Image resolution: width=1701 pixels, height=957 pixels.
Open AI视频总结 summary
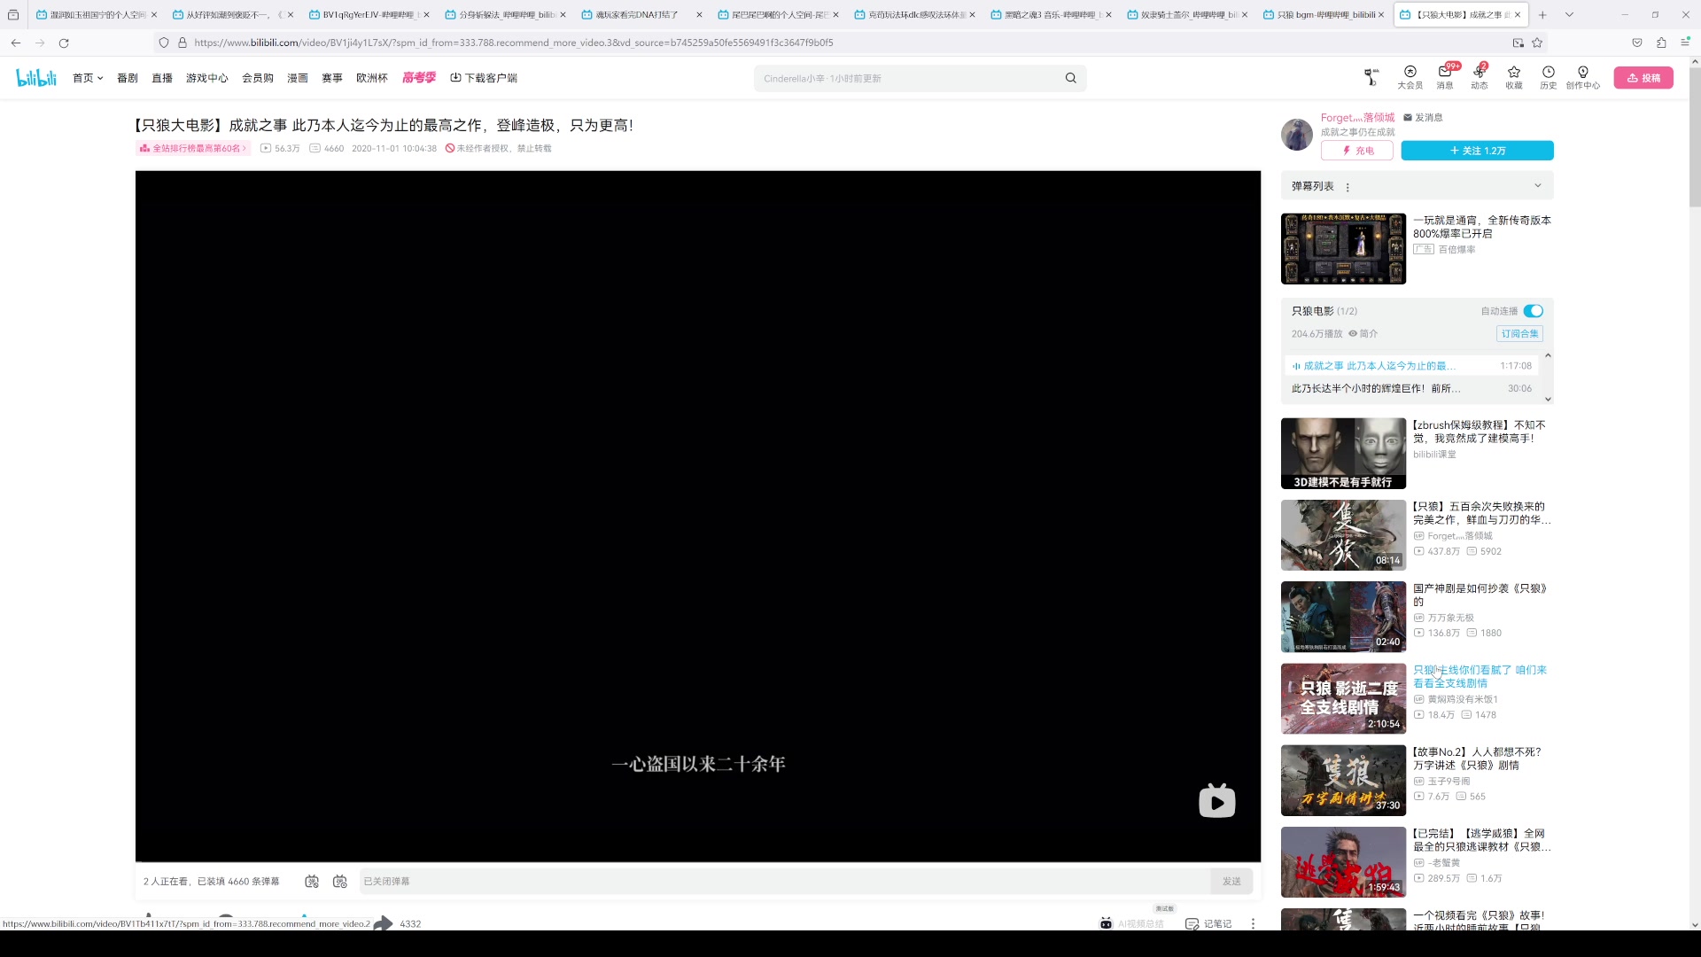(1132, 923)
